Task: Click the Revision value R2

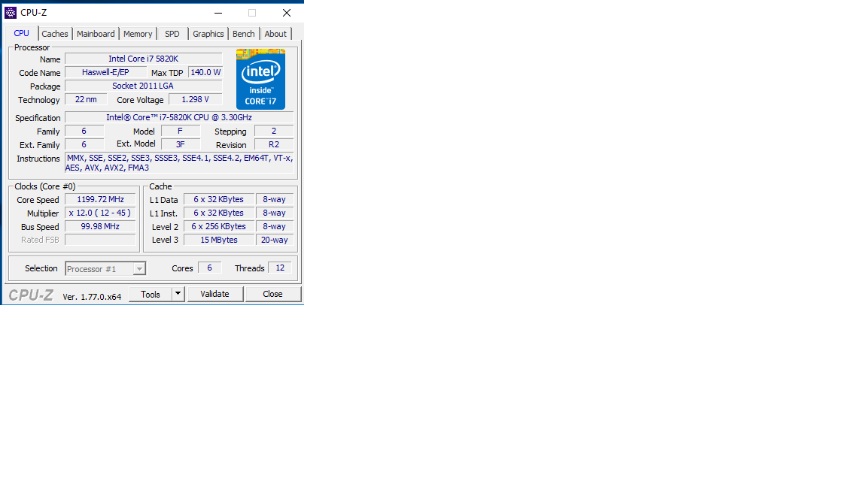Action: tap(274, 144)
